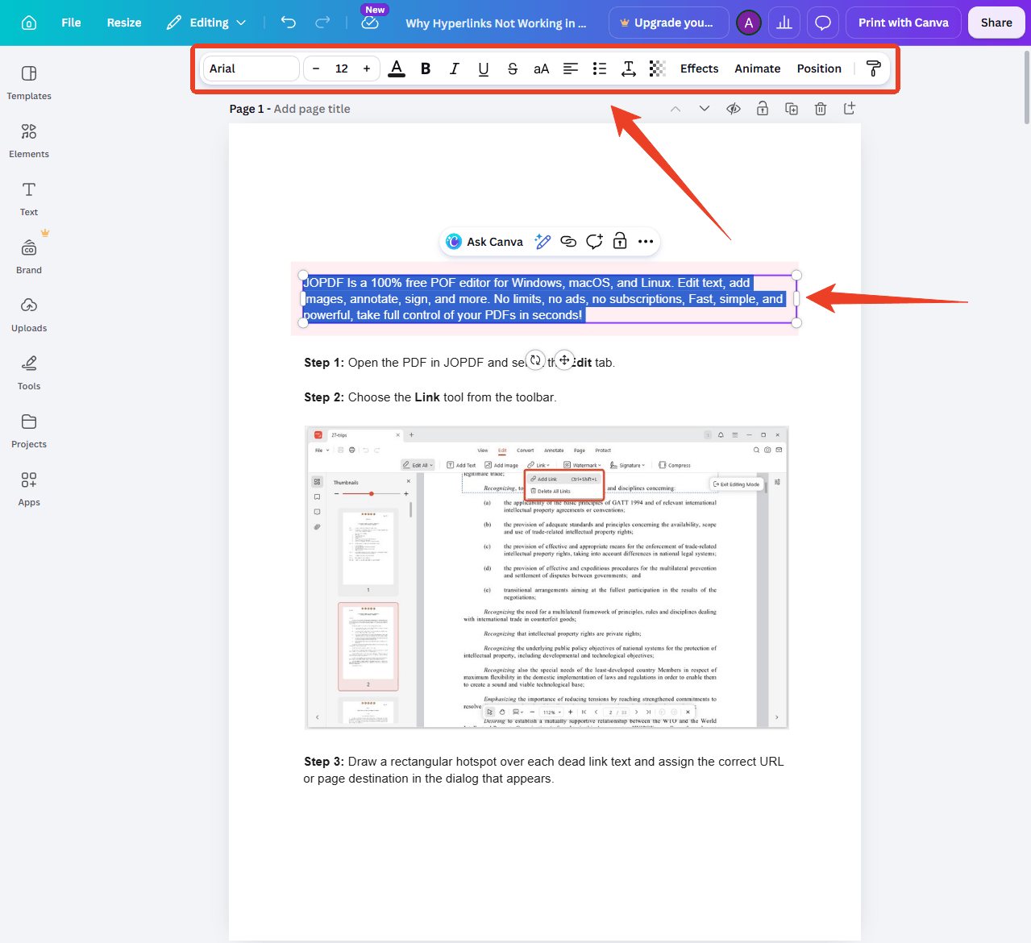Click the copy style paint roller icon
1031x943 pixels.
click(873, 69)
